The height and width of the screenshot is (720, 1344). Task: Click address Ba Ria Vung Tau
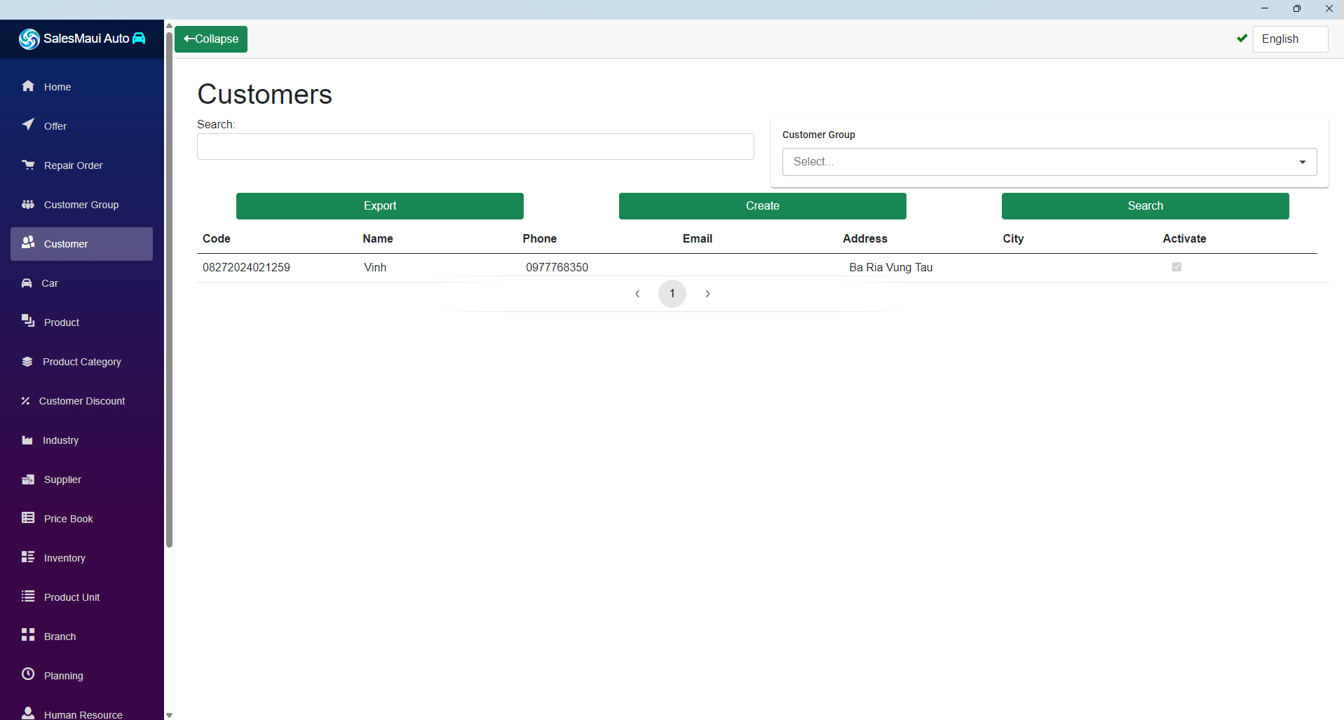[891, 267]
